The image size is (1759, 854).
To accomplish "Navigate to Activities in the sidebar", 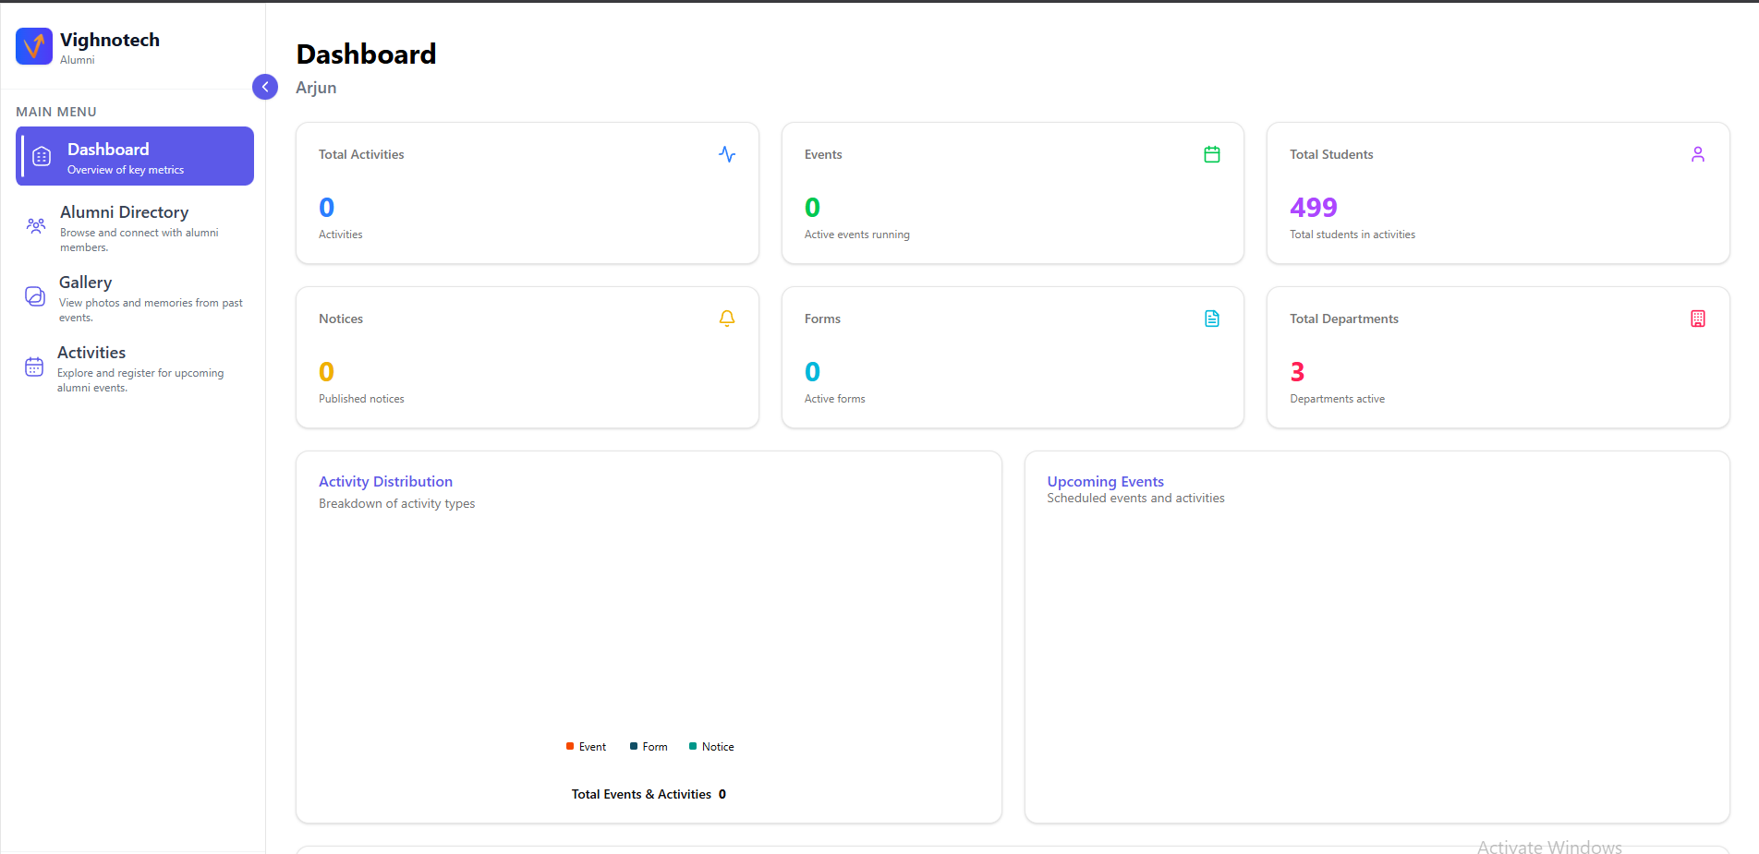I will click(x=91, y=354).
